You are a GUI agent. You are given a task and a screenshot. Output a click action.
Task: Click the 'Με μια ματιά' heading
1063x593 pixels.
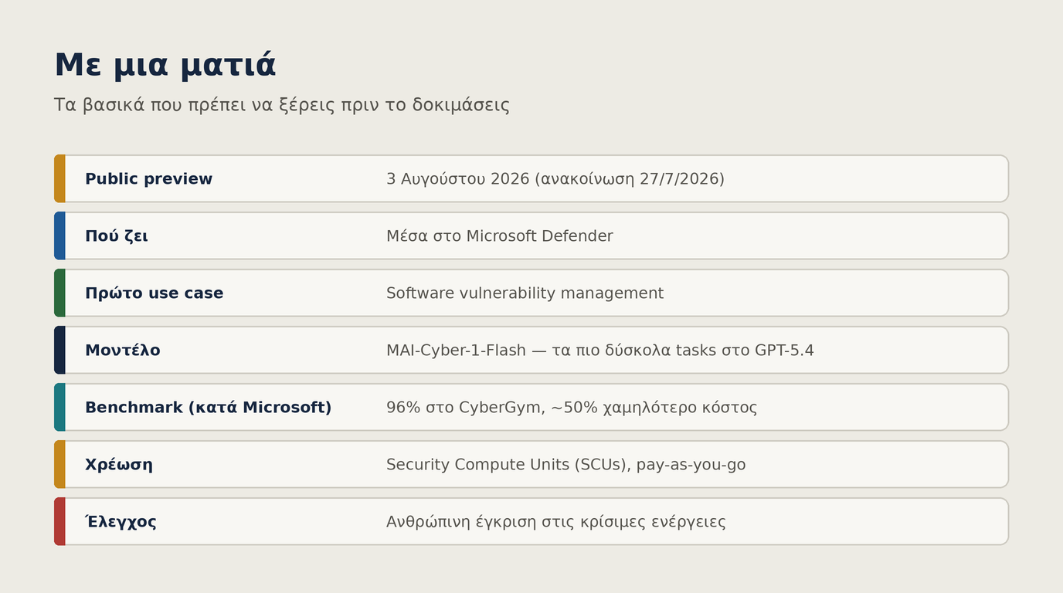pos(165,66)
